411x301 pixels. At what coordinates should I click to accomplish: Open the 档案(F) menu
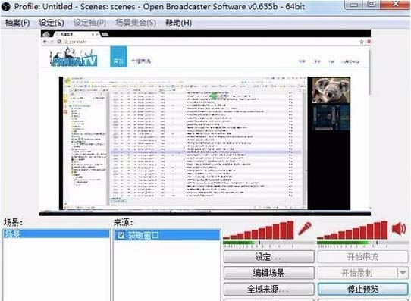click(17, 23)
